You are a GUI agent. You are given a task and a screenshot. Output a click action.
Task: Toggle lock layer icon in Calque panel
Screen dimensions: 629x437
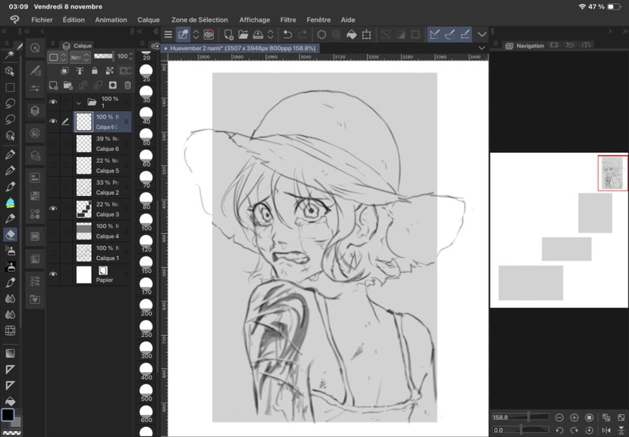tap(95, 71)
